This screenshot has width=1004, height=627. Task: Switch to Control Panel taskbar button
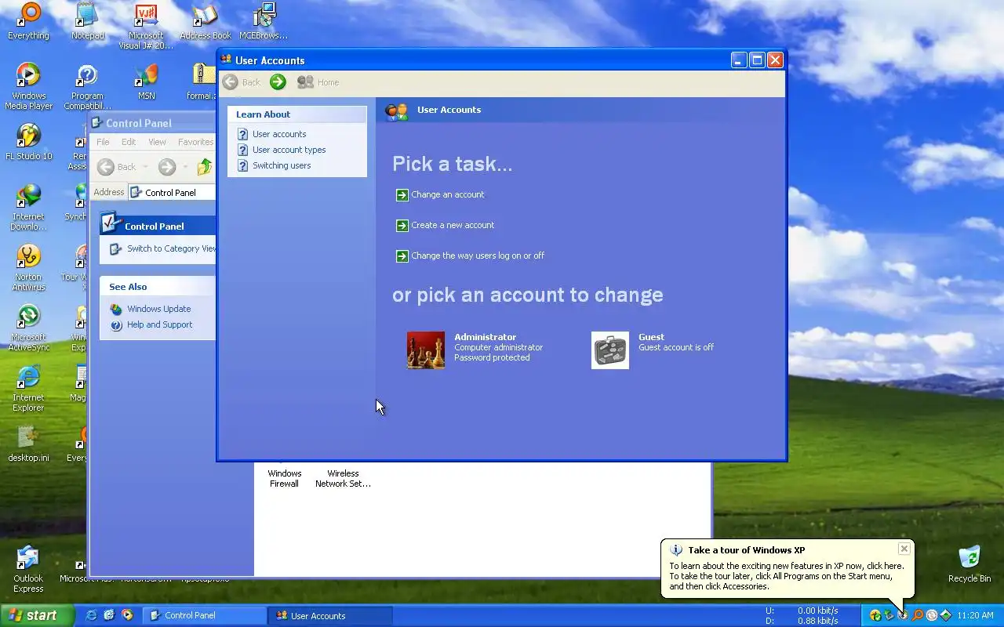coord(206,616)
